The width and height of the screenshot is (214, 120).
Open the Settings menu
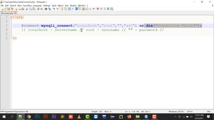pos(47,6)
